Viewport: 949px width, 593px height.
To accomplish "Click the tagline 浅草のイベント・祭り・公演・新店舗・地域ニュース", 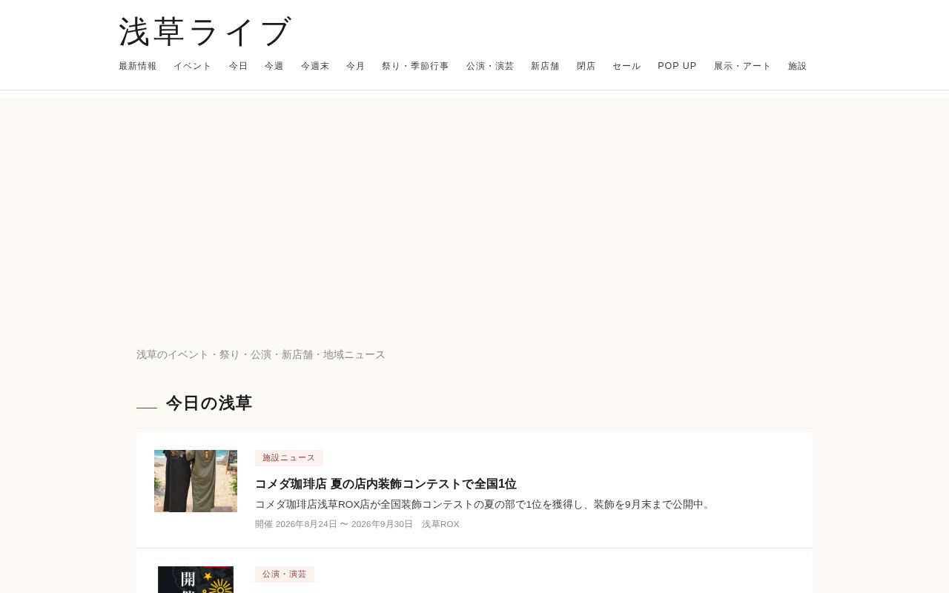I will point(261,354).
